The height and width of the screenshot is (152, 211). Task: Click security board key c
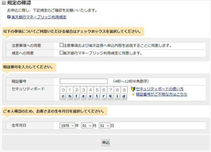[63, 96]
